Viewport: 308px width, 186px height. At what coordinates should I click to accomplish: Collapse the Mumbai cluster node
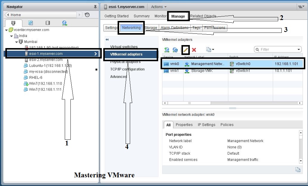(x=17, y=42)
